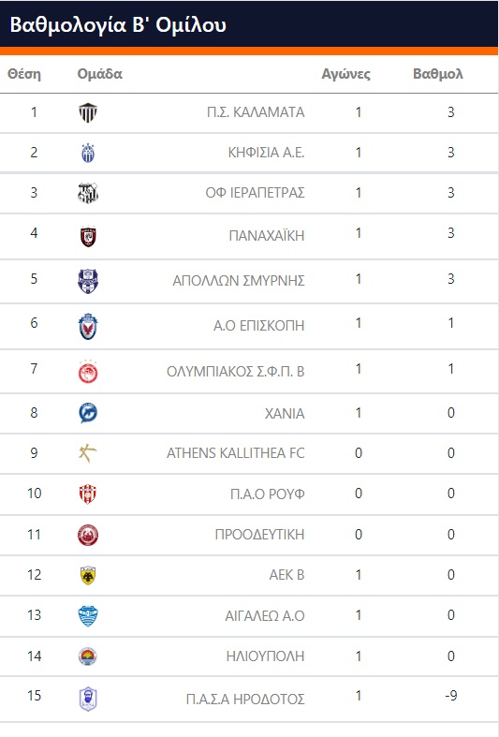The image size is (499, 737).
Task: Click the ΗΛΙΟΥΠΟΛΗ round sun emblem
Action: pos(88,656)
